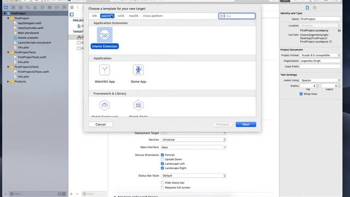The width and height of the screenshot is (350, 197).
Task: Switch to the iOS template tab
Action: 95,16
